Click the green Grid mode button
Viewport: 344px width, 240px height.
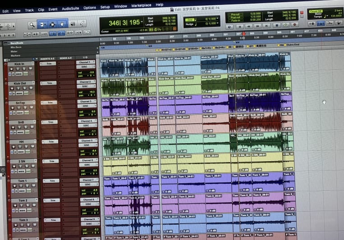pyautogui.click(x=189, y=20)
